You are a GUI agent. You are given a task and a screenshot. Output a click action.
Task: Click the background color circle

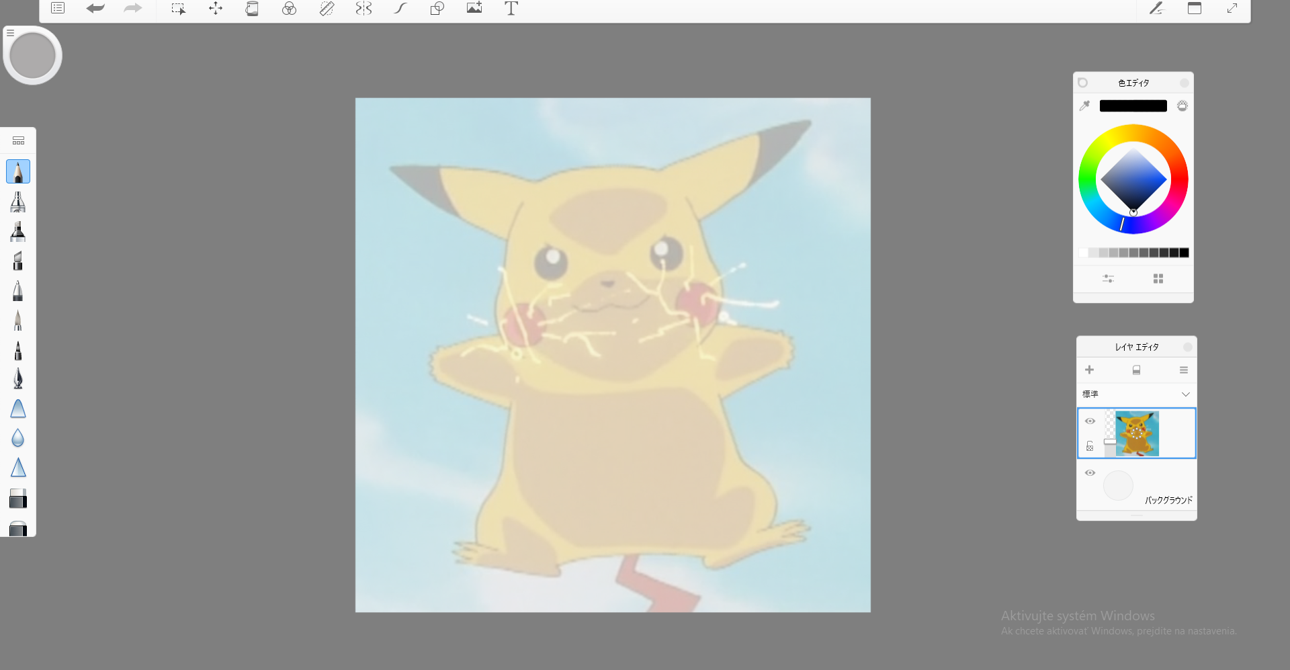(x=1118, y=485)
